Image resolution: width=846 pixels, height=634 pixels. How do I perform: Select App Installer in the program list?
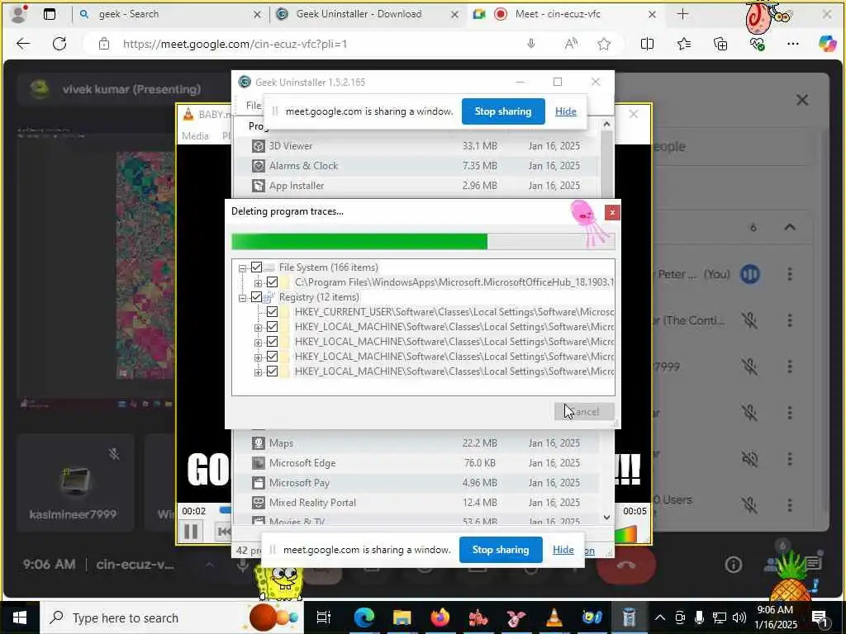(x=416, y=186)
